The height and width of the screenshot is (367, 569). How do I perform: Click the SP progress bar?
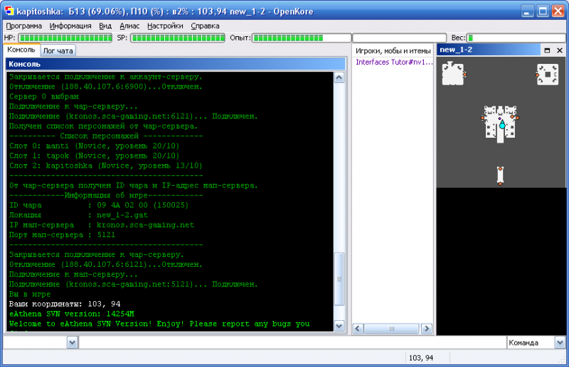pyautogui.click(x=178, y=38)
